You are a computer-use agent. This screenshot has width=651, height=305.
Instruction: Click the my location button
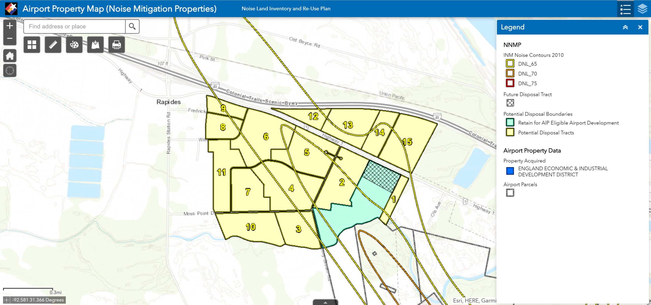(x=10, y=70)
